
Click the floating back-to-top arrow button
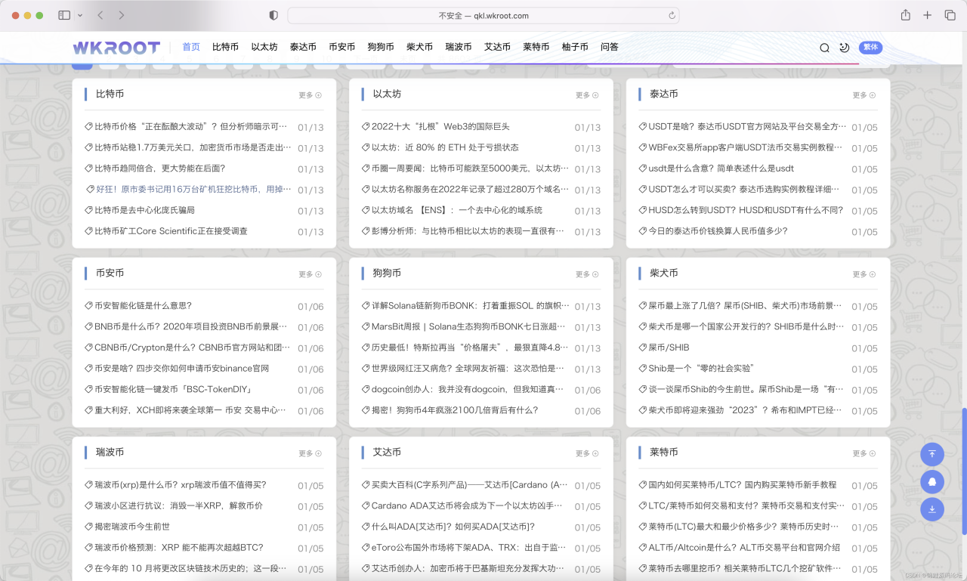(932, 454)
